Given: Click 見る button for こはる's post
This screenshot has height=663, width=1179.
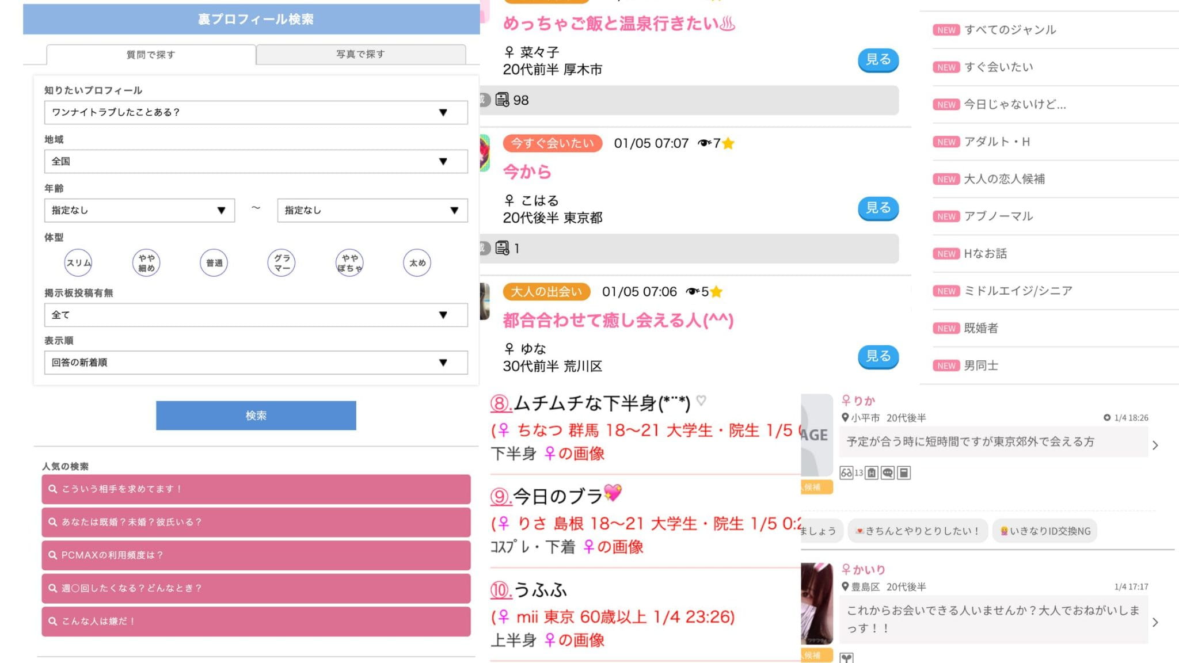Looking at the screenshot, I should click(877, 208).
